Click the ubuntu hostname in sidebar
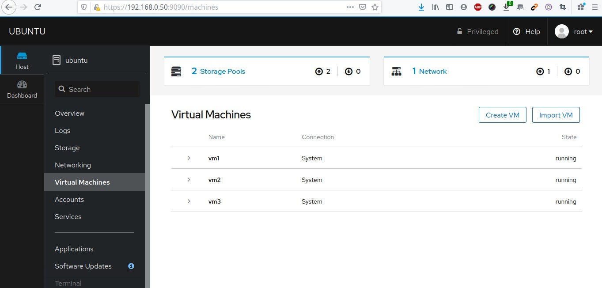 click(x=76, y=60)
